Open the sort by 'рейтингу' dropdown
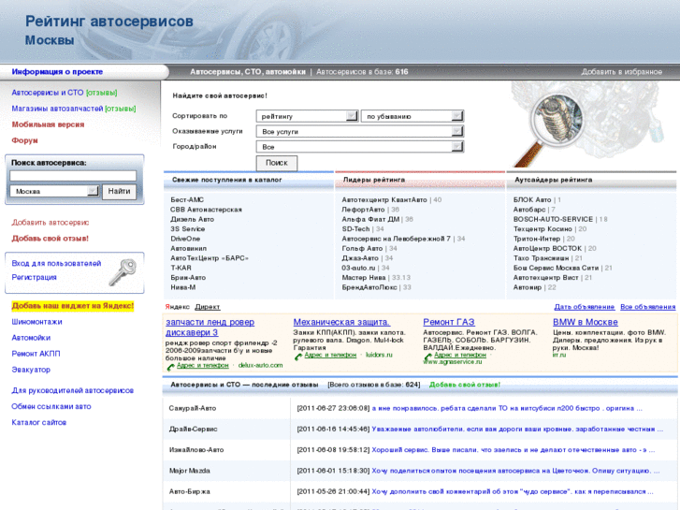This screenshot has height=510, width=680. tap(307, 116)
